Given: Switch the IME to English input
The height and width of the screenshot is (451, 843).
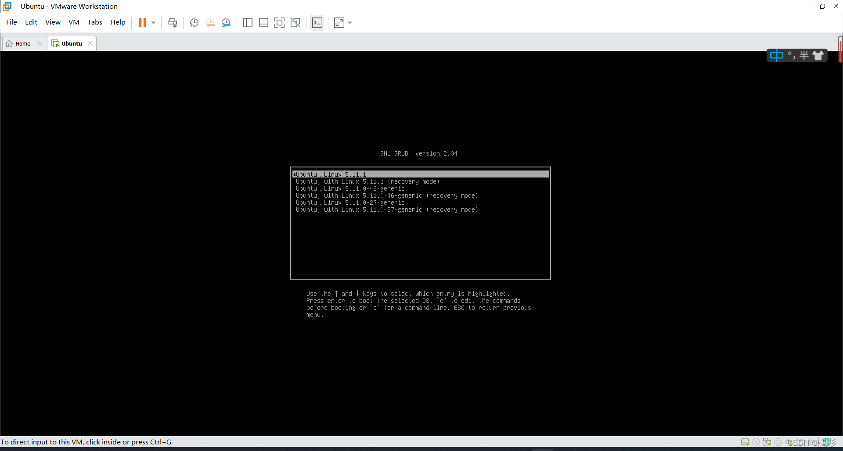Looking at the screenshot, I should (x=777, y=55).
